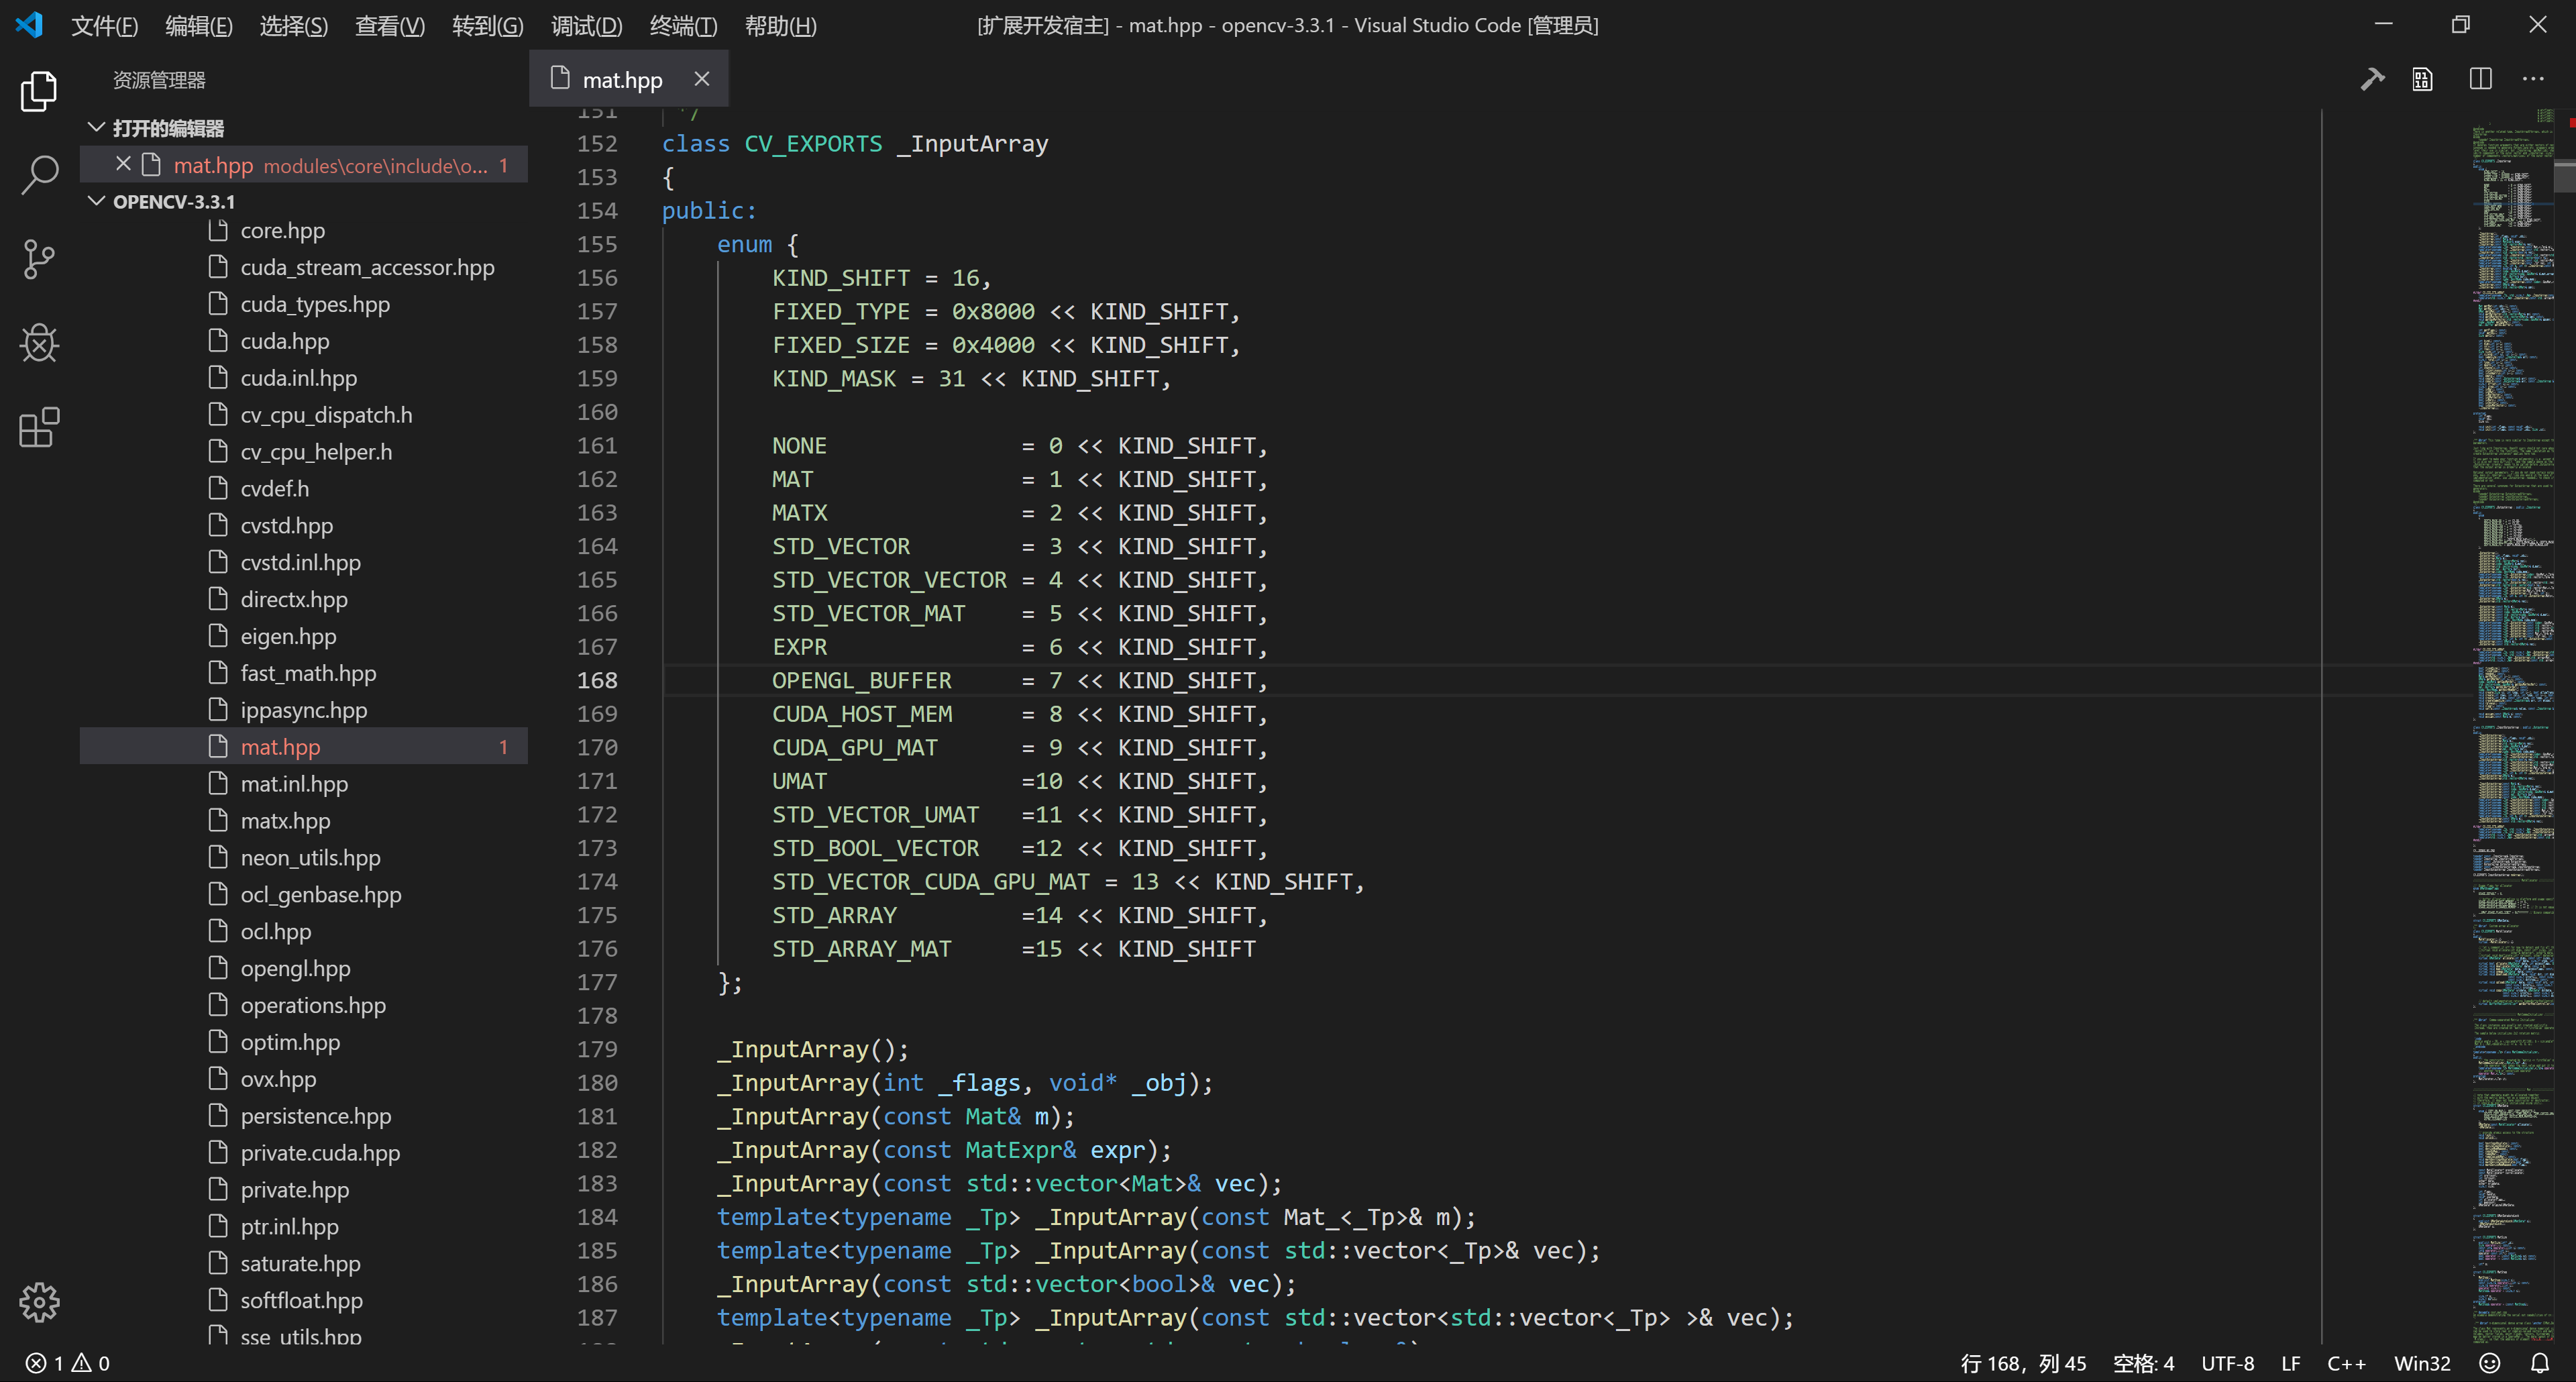
Task: Open the 查看(V) menu
Action: click(390, 26)
